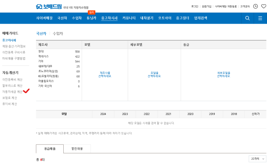Click the 2024 year column header
The height and width of the screenshot is (164, 267).
[103, 114]
